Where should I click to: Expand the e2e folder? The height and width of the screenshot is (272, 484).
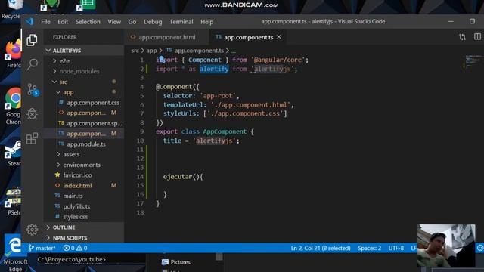click(84, 61)
